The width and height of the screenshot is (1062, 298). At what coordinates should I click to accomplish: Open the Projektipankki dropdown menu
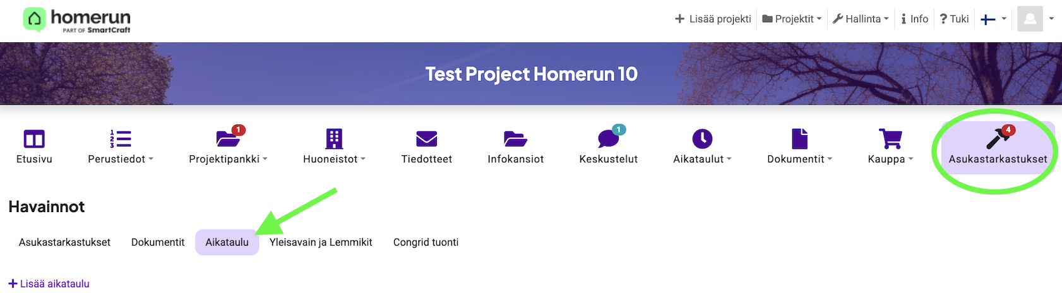click(x=228, y=159)
